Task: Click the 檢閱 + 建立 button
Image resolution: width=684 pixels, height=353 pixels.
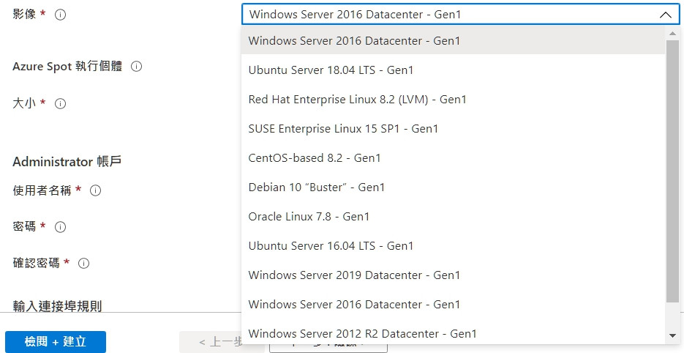Action: click(x=56, y=341)
